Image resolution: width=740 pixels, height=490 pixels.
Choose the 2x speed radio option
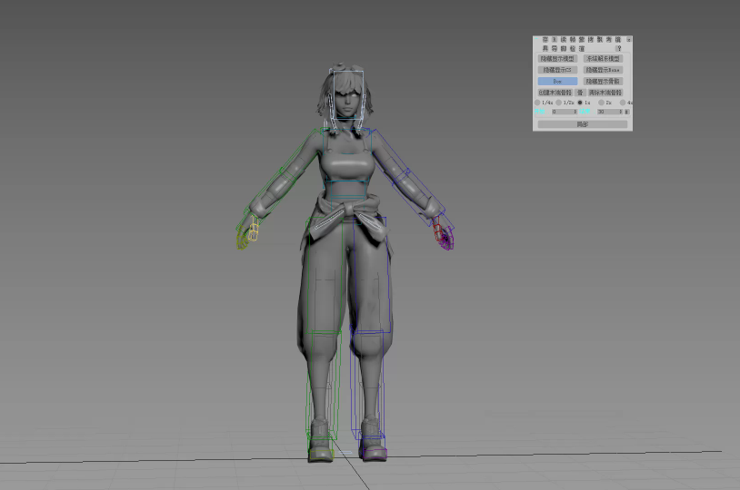pyautogui.click(x=601, y=103)
